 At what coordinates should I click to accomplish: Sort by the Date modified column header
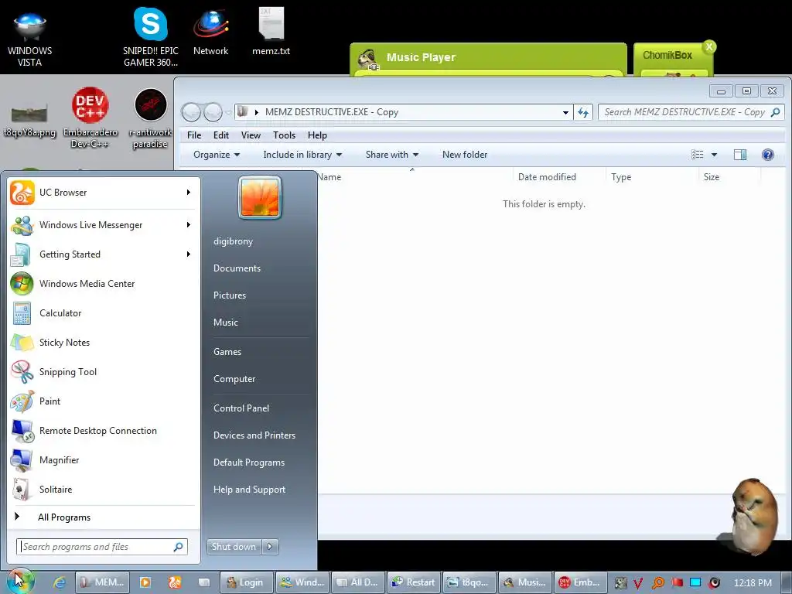pyautogui.click(x=547, y=177)
